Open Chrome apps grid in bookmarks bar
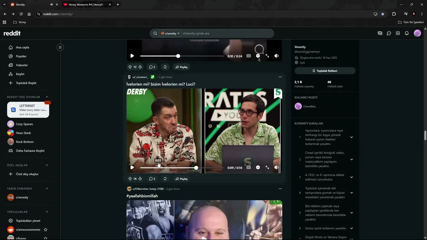The height and width of the screenshot is (240, 427). click(4, 22)
